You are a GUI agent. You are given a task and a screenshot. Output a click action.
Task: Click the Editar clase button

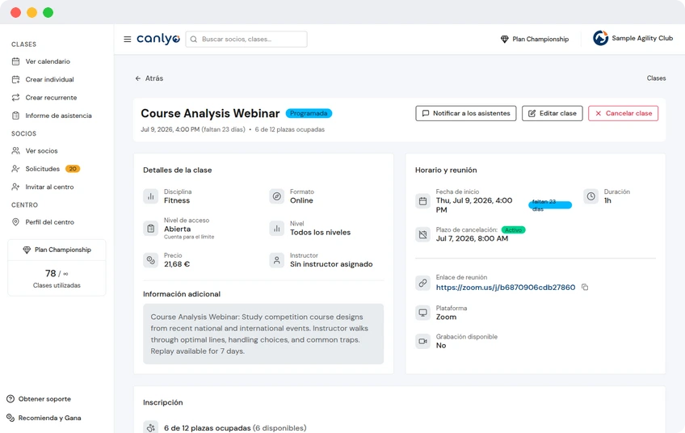coord(553,113)
